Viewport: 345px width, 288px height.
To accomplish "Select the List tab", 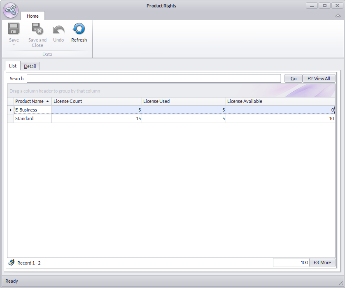I will 13,66.
